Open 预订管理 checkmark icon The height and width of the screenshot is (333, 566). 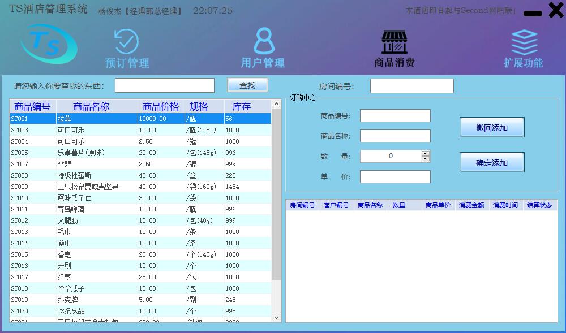point(126,41)
